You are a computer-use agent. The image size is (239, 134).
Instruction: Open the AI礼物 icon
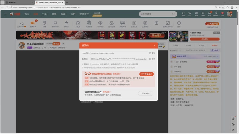78,24
